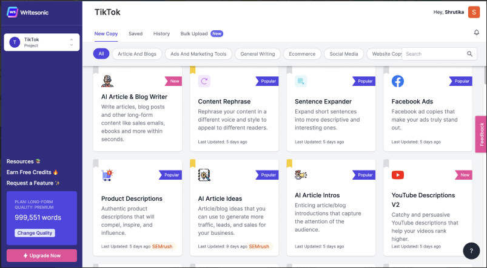Click the AI Article & Blog Writer icon
Screen dimensions: 487x268
coord(107,81)
